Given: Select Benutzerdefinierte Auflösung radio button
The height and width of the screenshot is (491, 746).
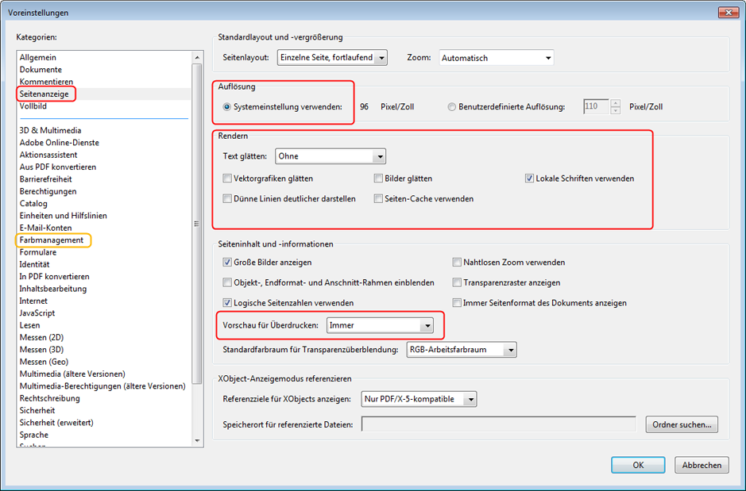Looking at the screenshot, I should 451,107.
